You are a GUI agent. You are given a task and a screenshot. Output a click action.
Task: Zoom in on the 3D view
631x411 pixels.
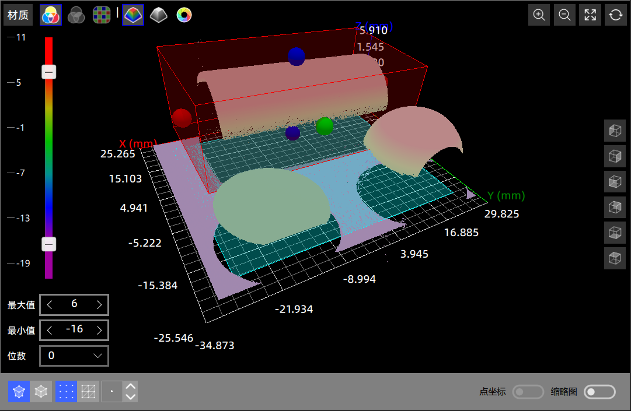coord(539,15)
